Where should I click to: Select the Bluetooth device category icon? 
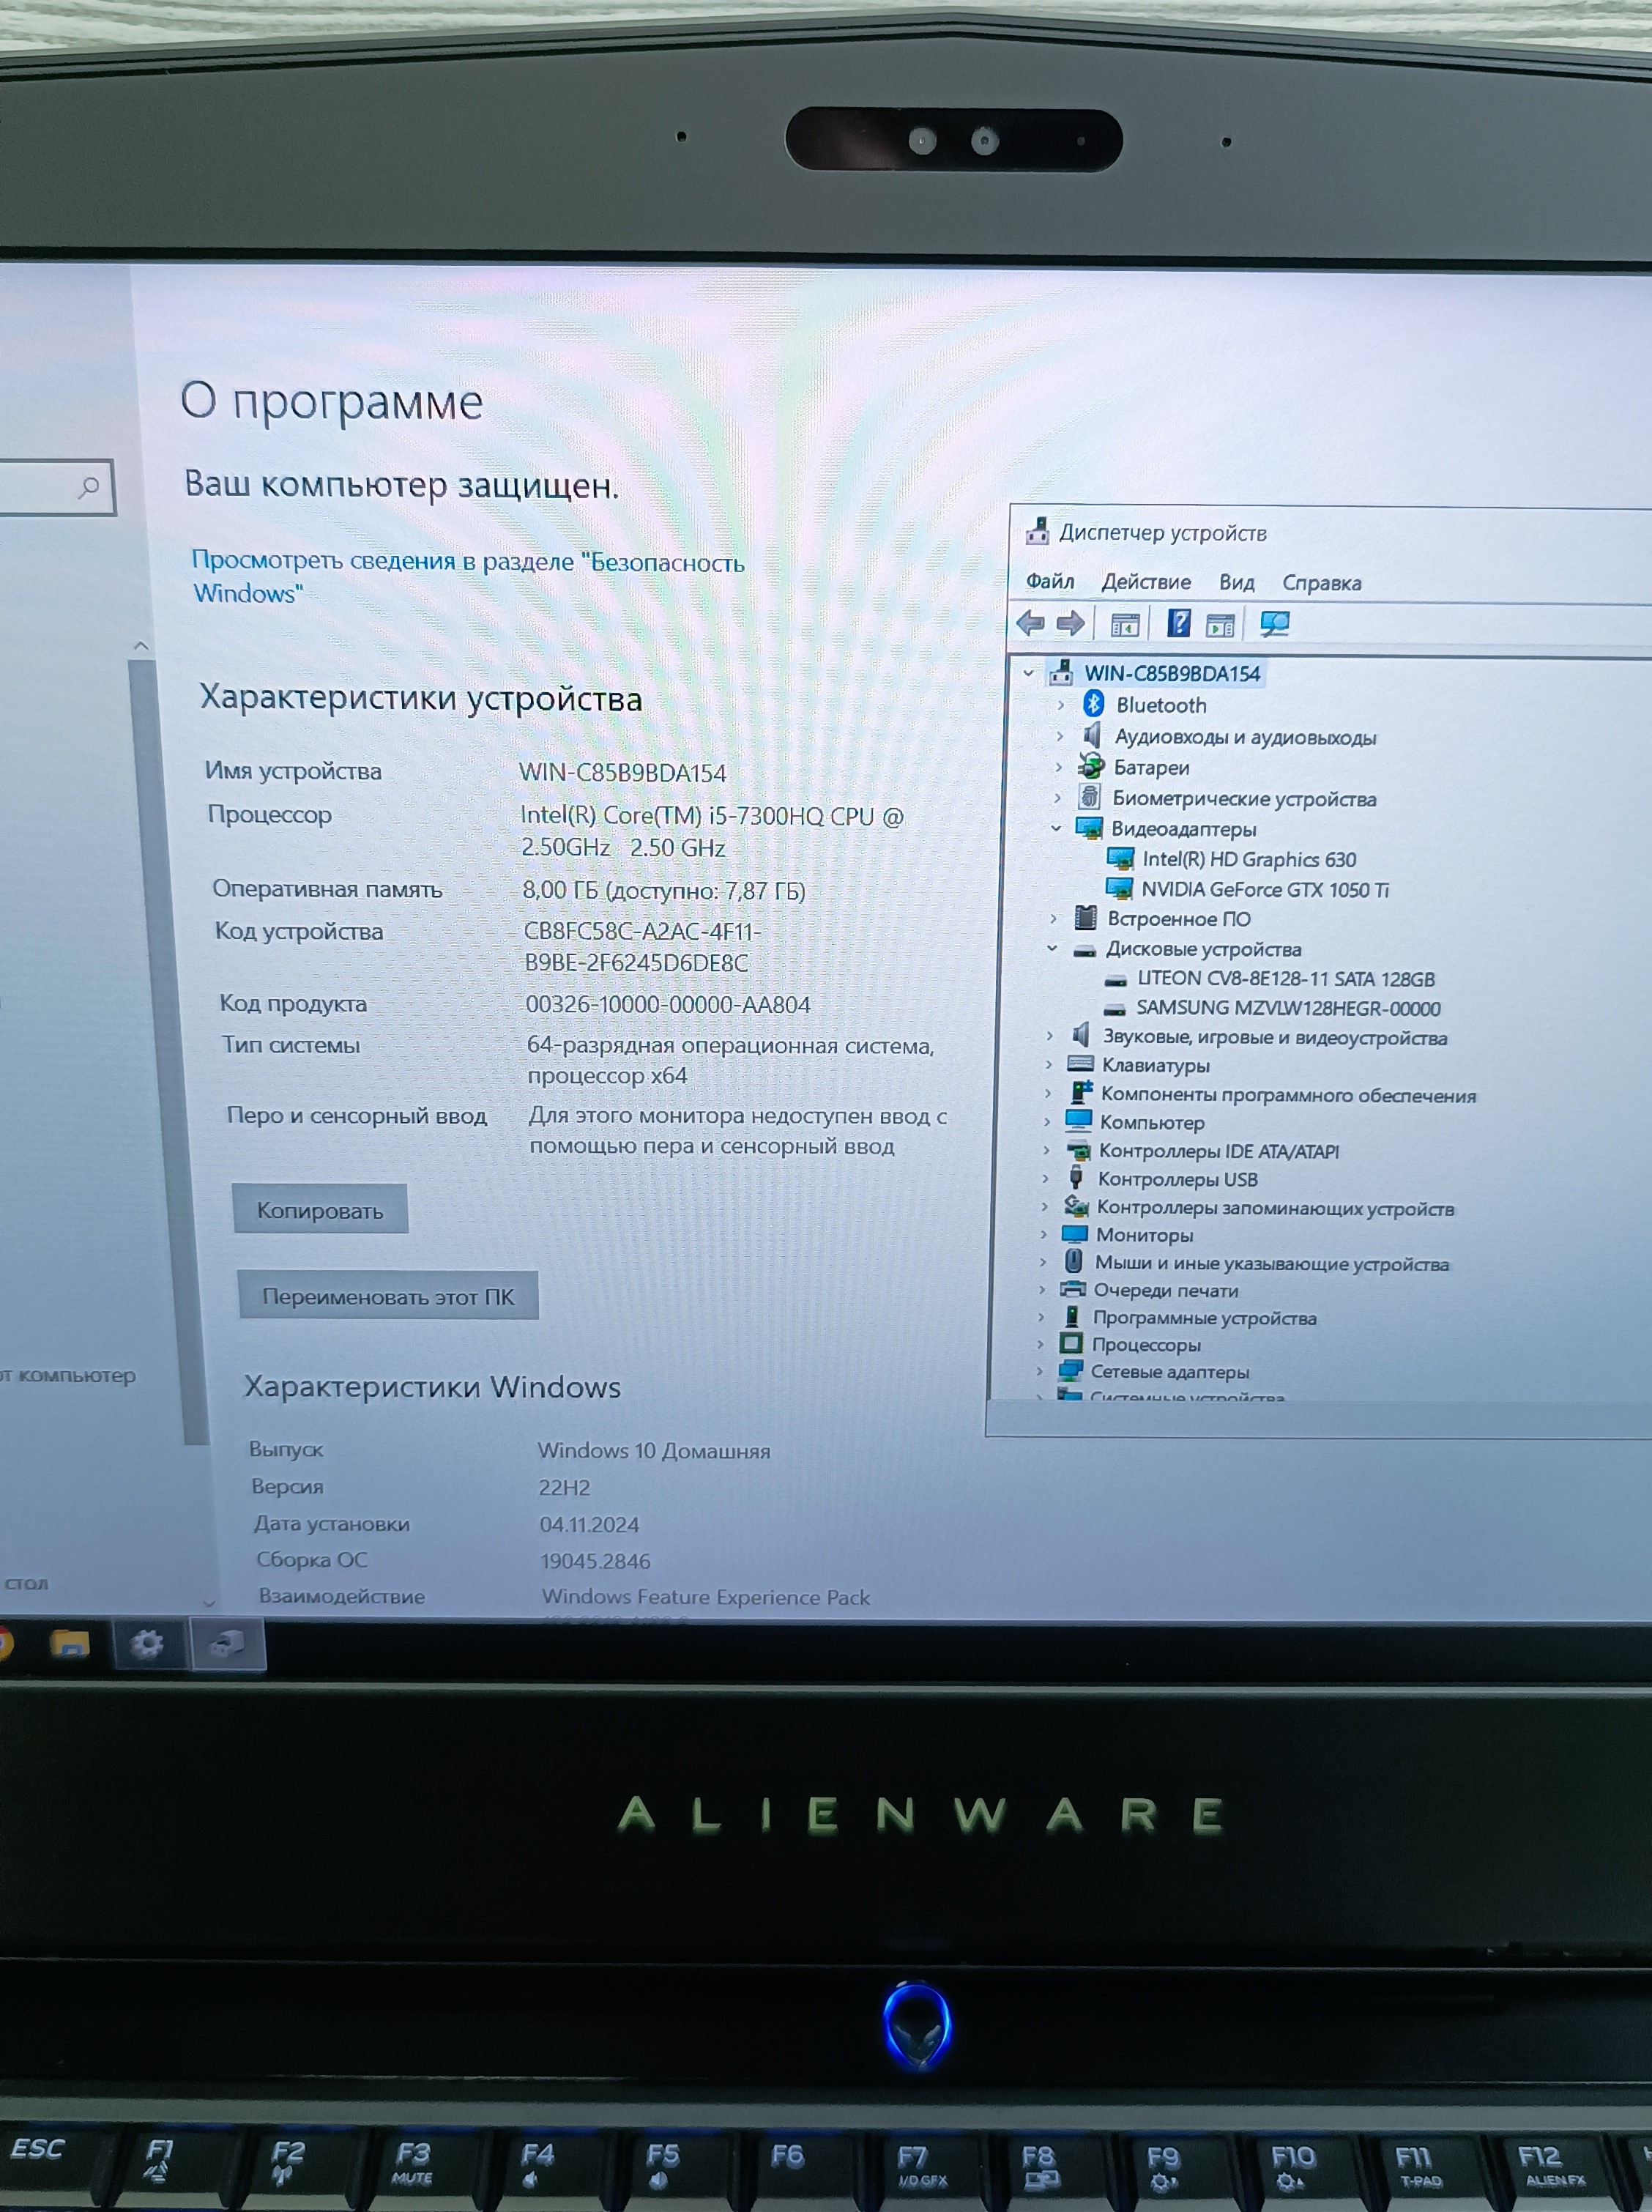[1093, 704]
